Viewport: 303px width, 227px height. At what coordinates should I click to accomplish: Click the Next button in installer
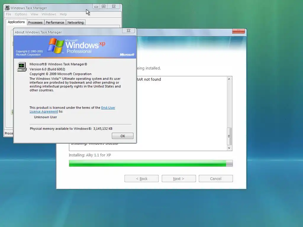coord(178,179)
